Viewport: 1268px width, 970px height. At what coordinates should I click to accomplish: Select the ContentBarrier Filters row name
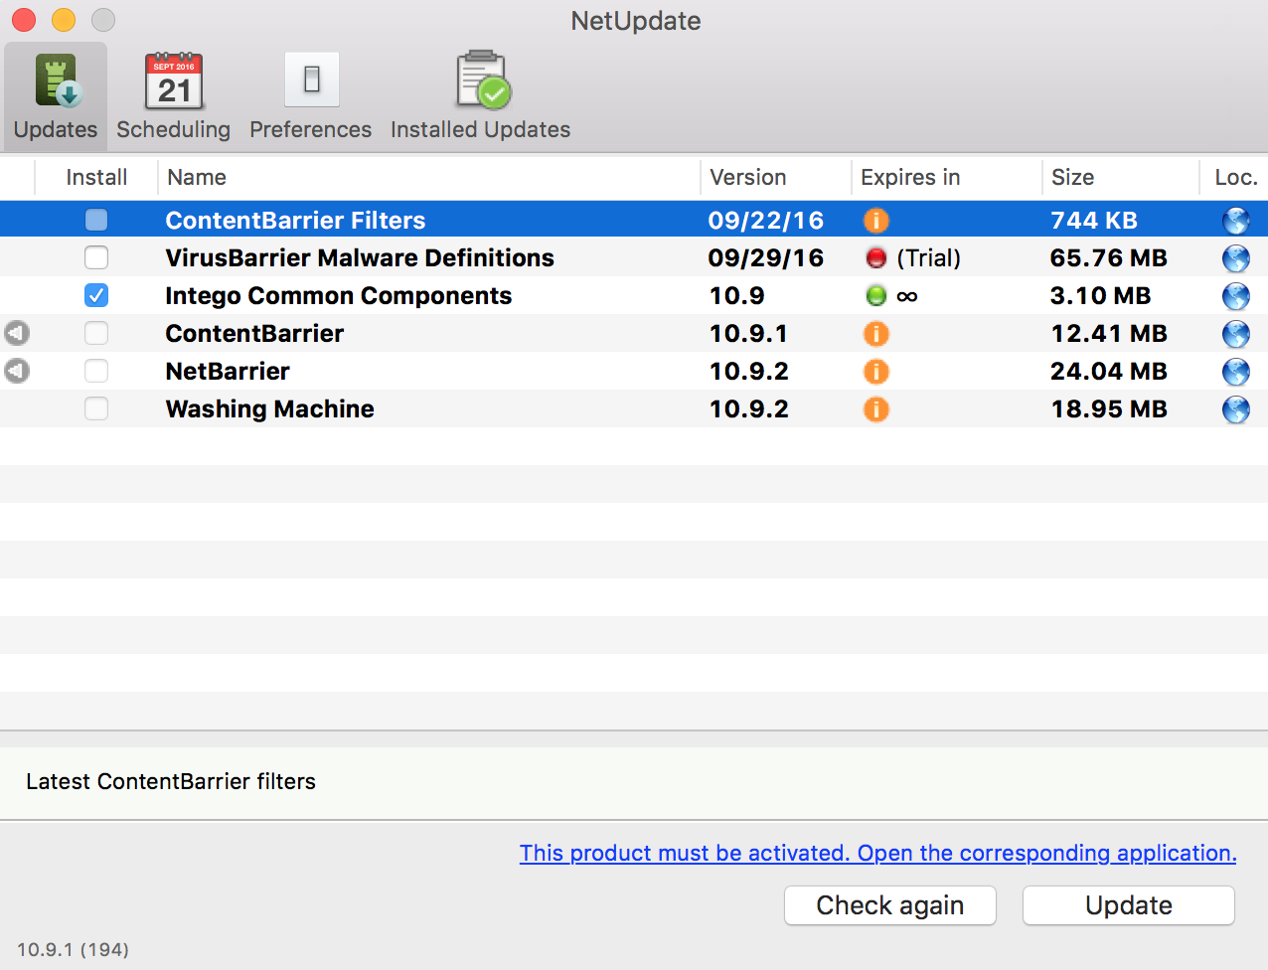click(x=295, y=220)
